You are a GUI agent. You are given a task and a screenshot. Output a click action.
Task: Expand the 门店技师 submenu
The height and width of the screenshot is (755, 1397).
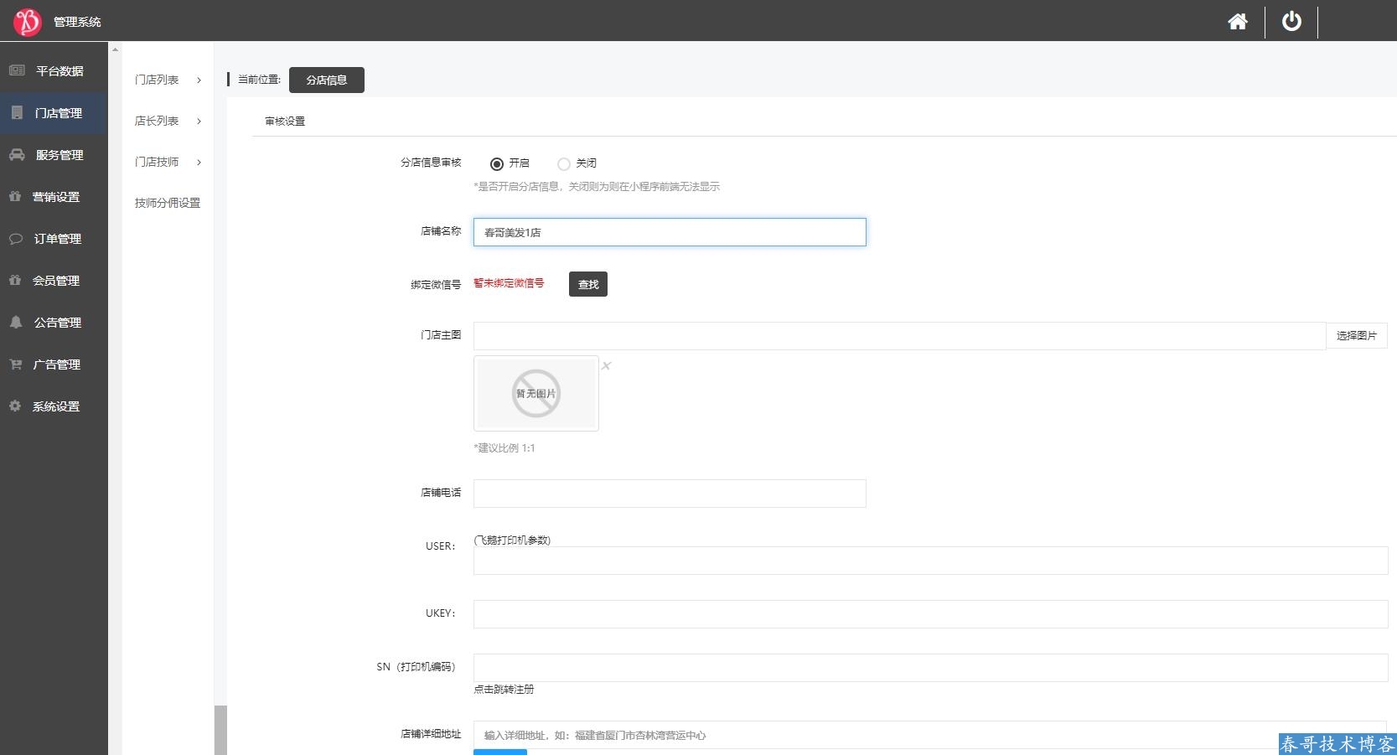tap(168, 163)
